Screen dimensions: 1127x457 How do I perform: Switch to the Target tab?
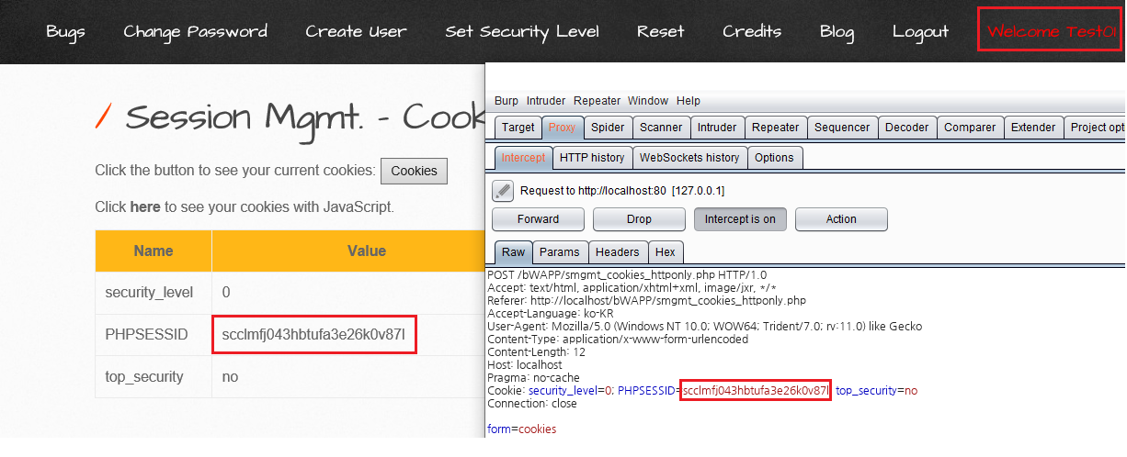click(x=518, y=128)
